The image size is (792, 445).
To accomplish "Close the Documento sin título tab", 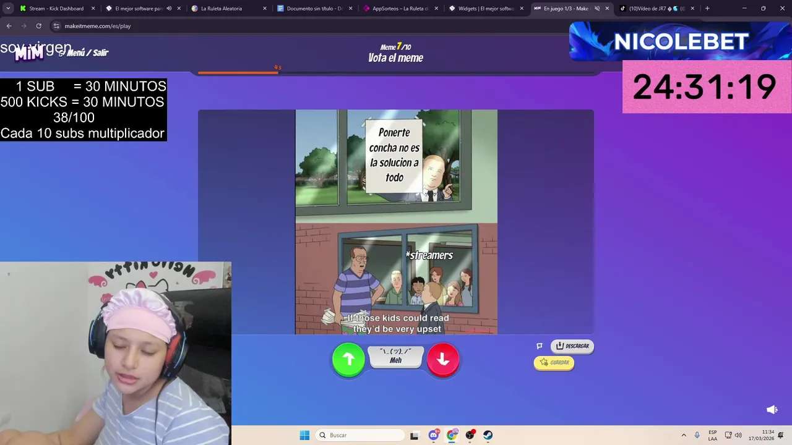I will tap(350, 9).
